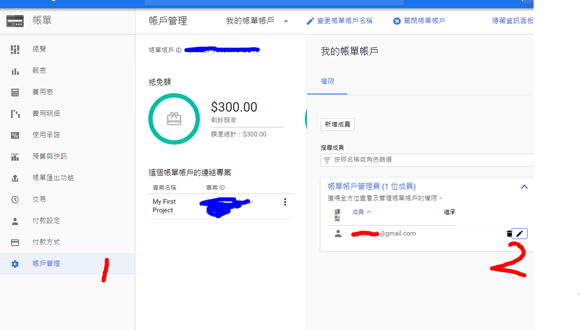Open three-dot menu for My First Project
580x330 pixels.
[285, 202]
